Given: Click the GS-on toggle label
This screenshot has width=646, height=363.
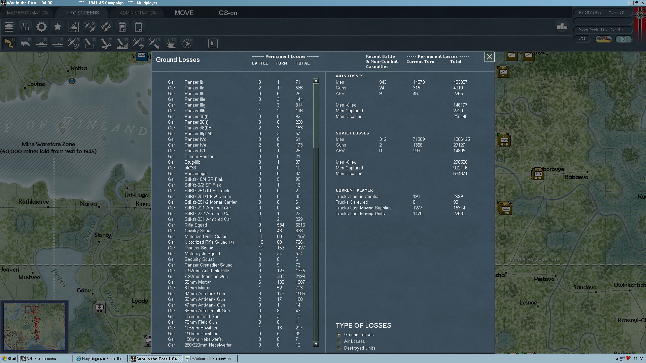Looking at the screenshot, I should click(x=228, y=13).
